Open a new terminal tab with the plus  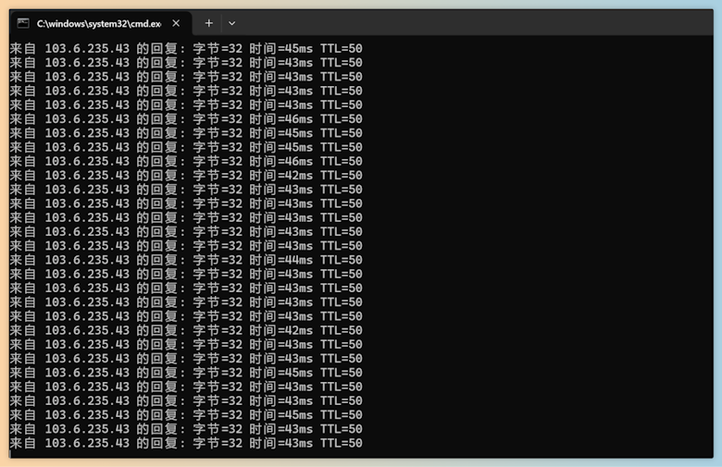click(x=208, y=23)
